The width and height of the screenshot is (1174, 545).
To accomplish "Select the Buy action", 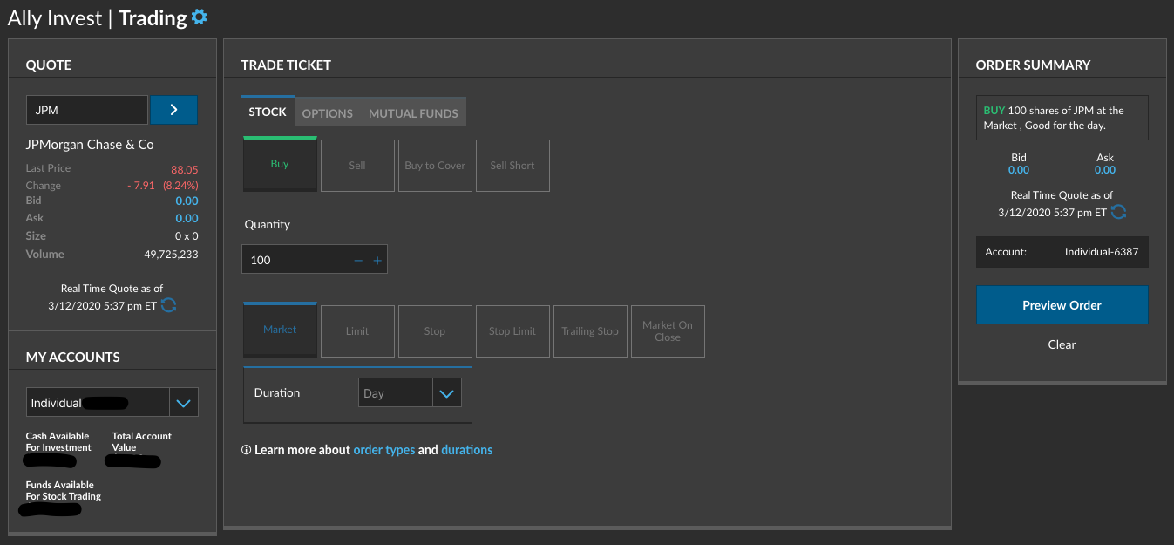I will (280, 164).
